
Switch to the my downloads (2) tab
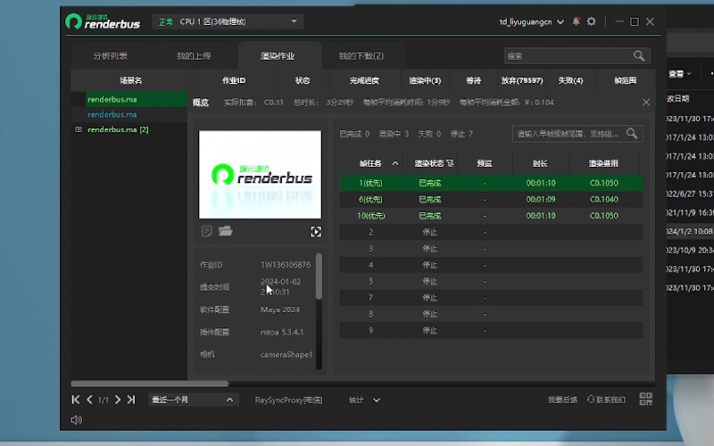tap(361, 56)
